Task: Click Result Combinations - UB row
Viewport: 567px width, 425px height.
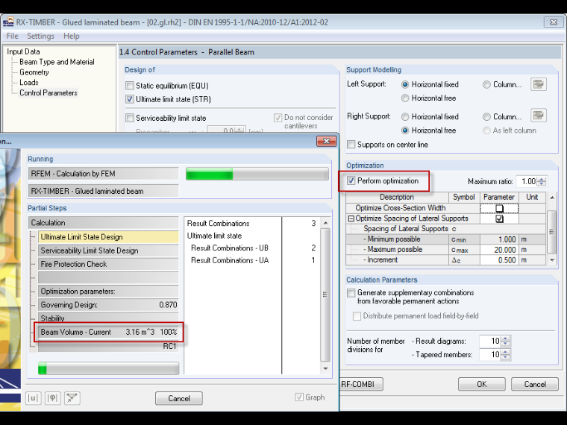Action: point(252,248)
